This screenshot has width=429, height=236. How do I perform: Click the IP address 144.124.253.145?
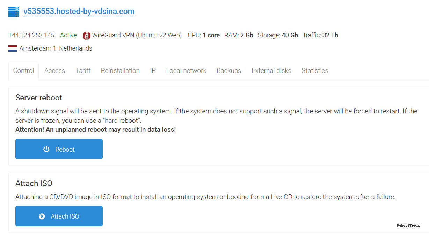pyautogui.click(x=31, y=35)
